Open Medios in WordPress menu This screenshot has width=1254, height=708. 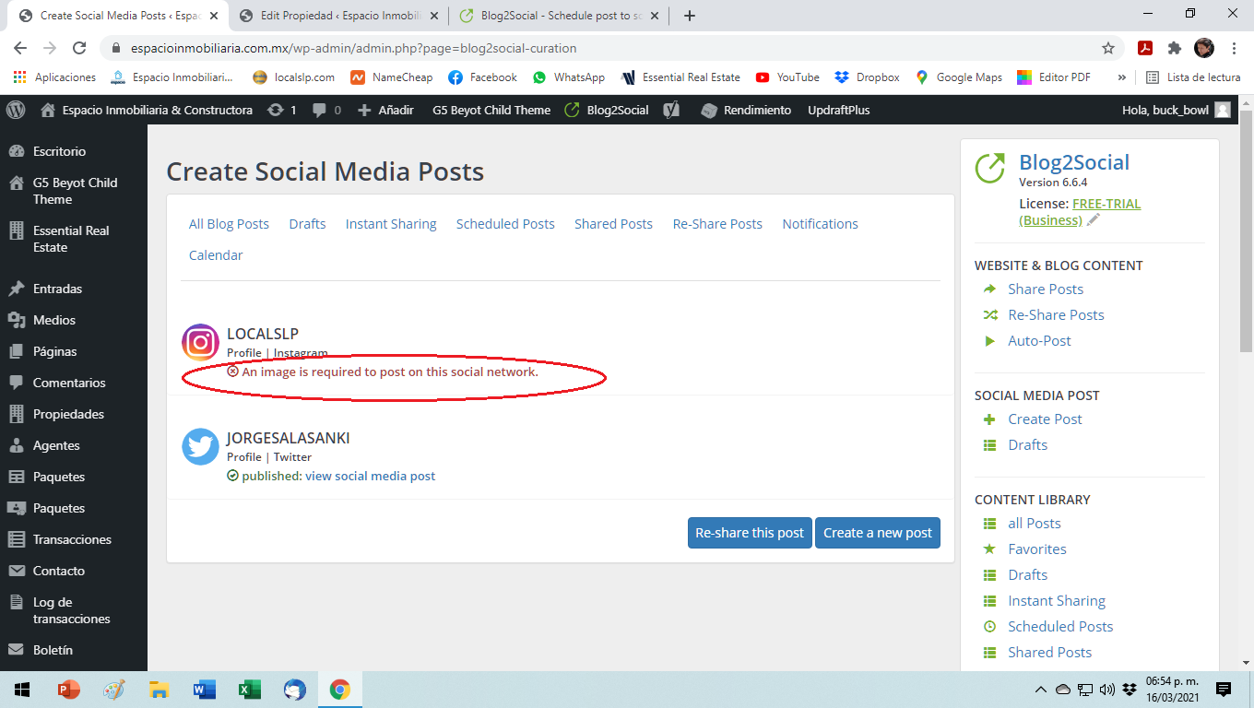pyautogui.click(x=54, y=320)
